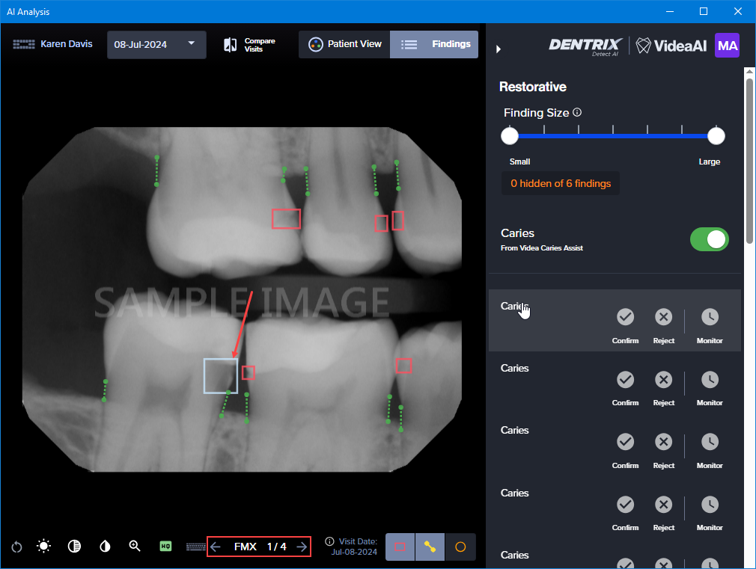The height and width of the screenshot is (569, 756).
Task: Go to next FMX image arrow
Action: pyautogui.click(x=302, y=547)
